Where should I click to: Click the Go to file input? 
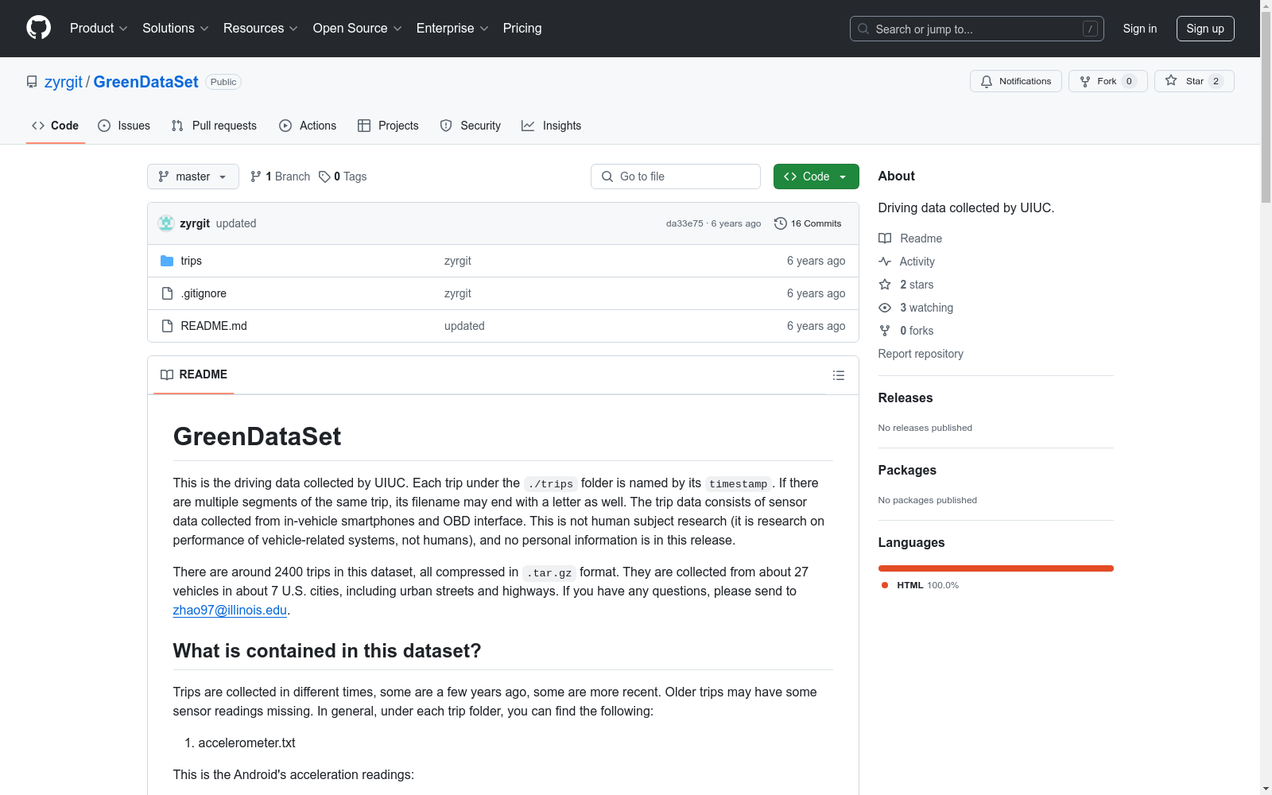(x=676, y=176)
